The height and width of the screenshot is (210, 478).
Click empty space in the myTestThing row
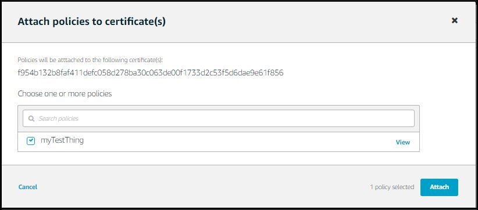coord(238,142)
